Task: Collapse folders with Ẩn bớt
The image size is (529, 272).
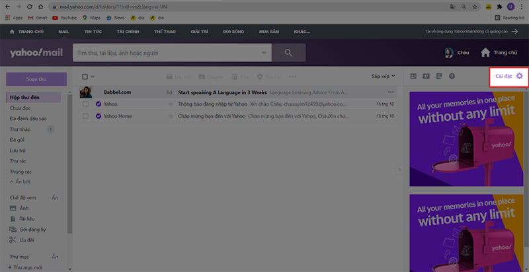Action: coord(21,182)
